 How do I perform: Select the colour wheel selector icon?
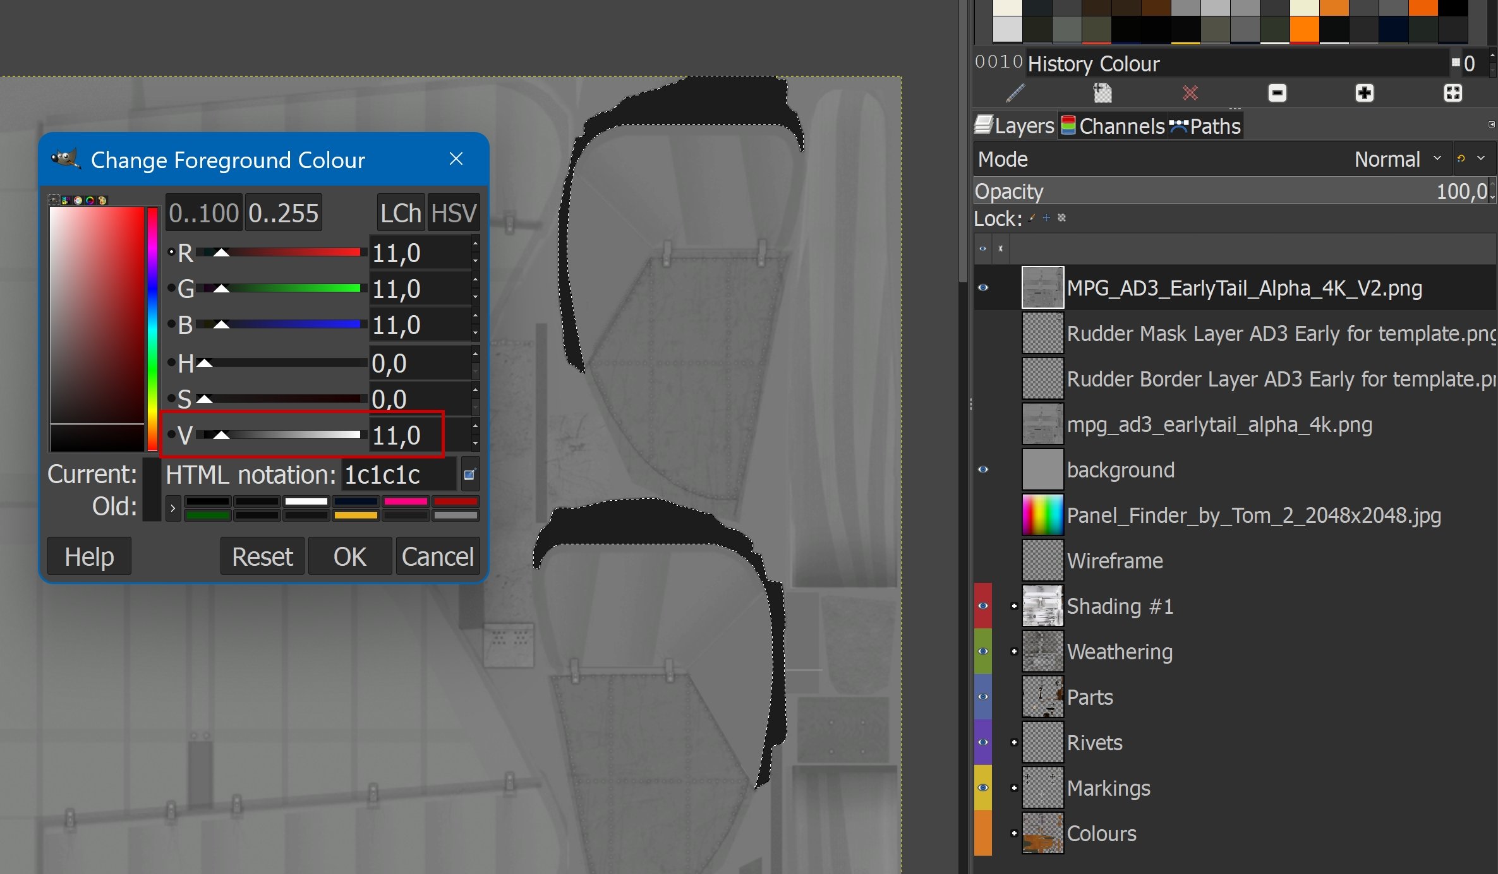pos(90,200)
